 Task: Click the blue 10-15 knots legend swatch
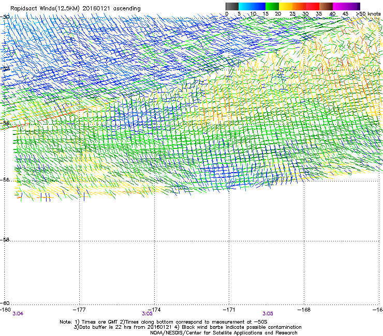click(x=259, y=6)
